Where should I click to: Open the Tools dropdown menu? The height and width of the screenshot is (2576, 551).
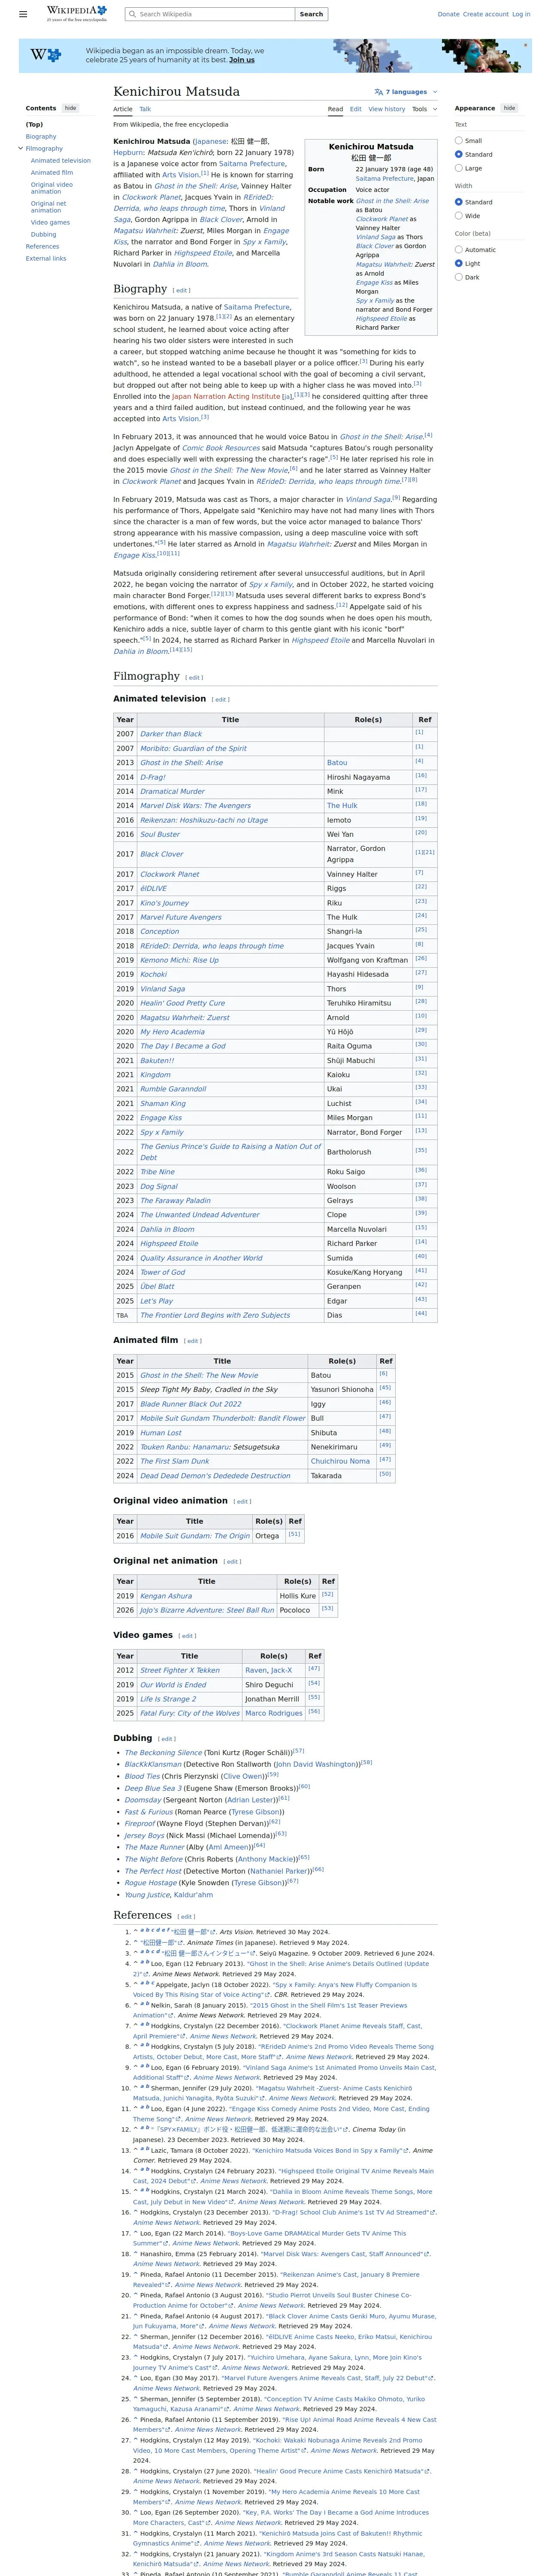[425, 109]
